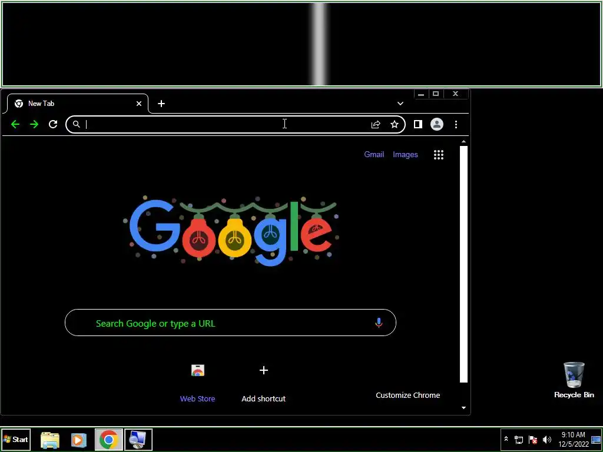Focus the Search Google or type a URL box

230,323
